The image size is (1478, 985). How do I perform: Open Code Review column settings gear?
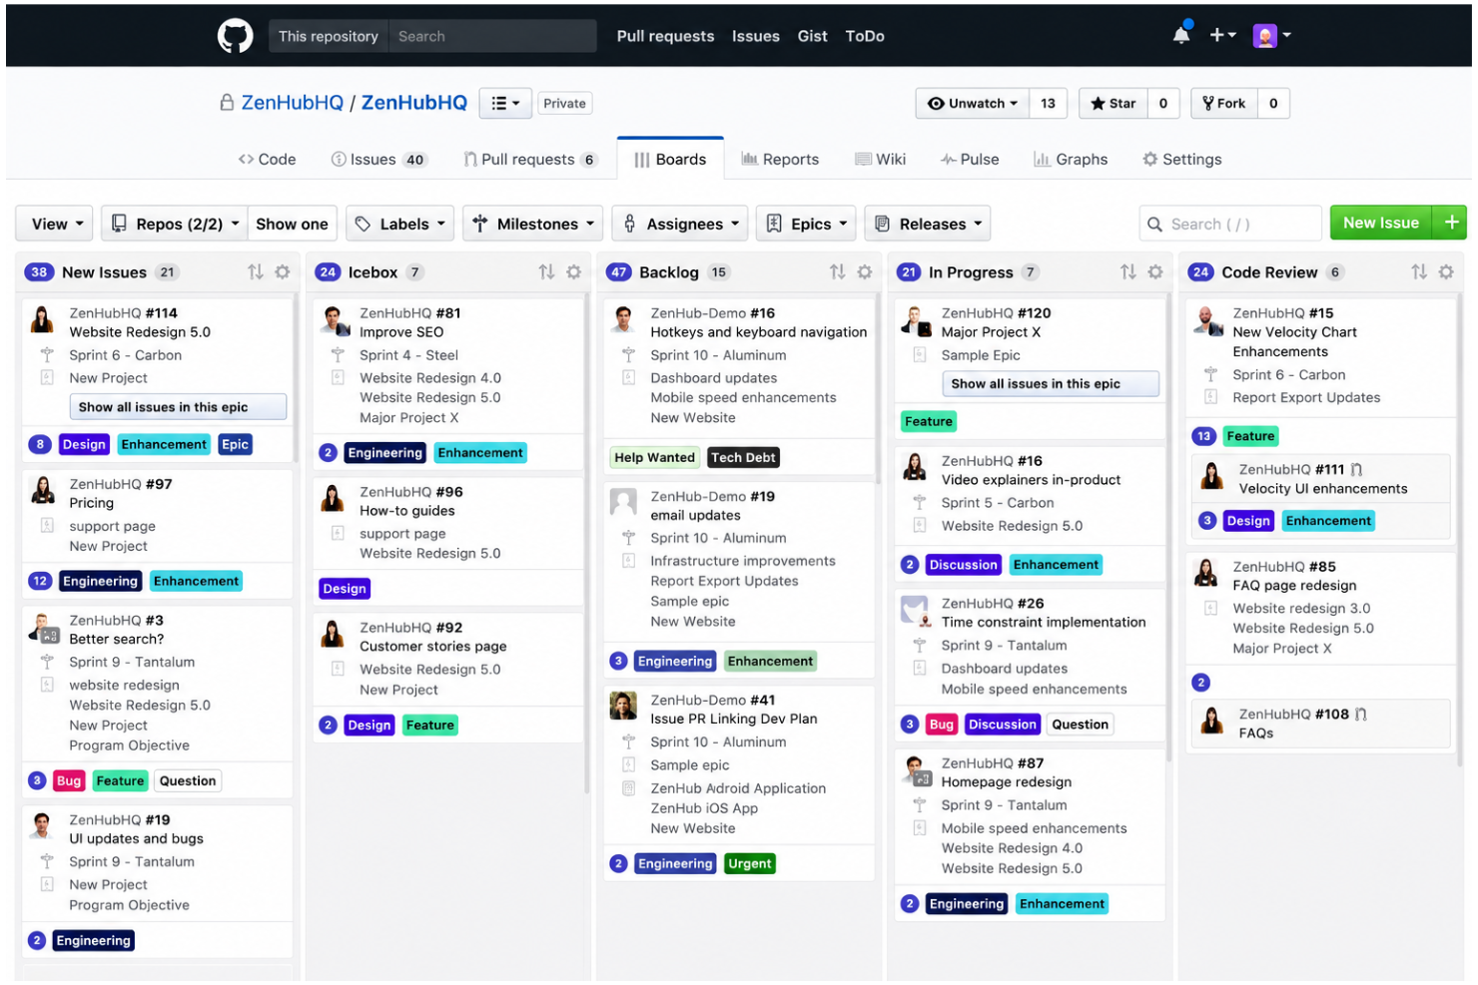click(x=1446, y=271)
